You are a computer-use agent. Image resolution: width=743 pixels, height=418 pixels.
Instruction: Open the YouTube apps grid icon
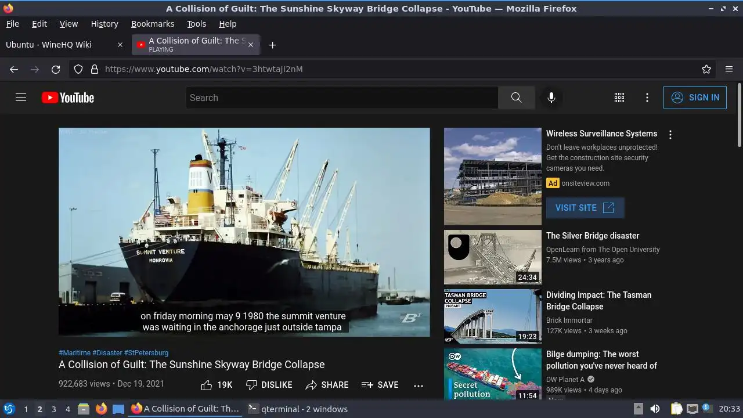pos(619,98)
